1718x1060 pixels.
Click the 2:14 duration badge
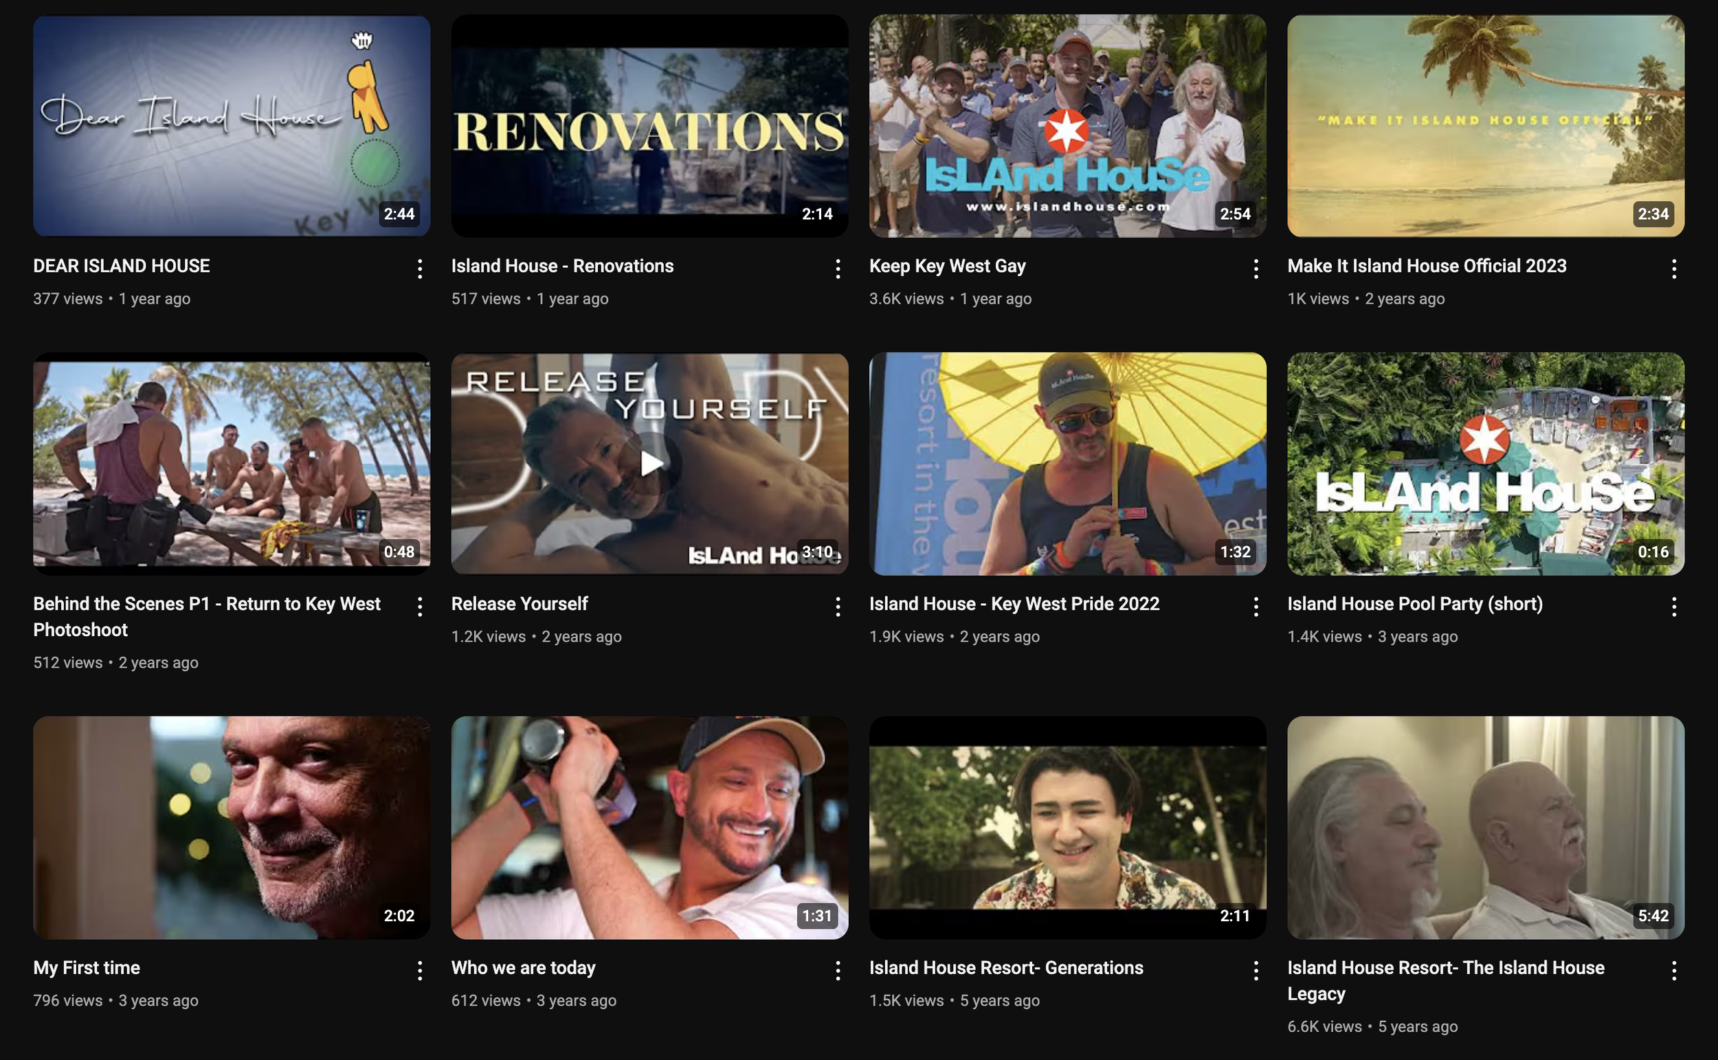[817, 214]
